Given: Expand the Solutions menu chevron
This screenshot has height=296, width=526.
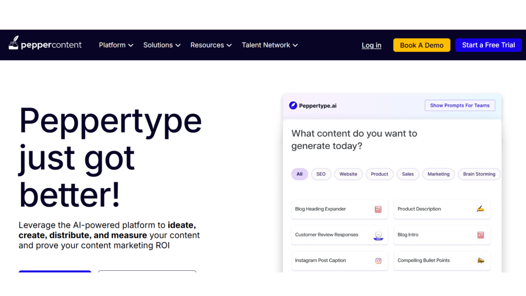Looking at the screenshot, I should (x=178, y=45).
